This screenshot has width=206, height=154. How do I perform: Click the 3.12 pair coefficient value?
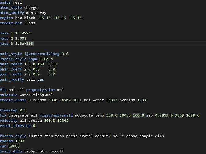click(x=53, y=64)
